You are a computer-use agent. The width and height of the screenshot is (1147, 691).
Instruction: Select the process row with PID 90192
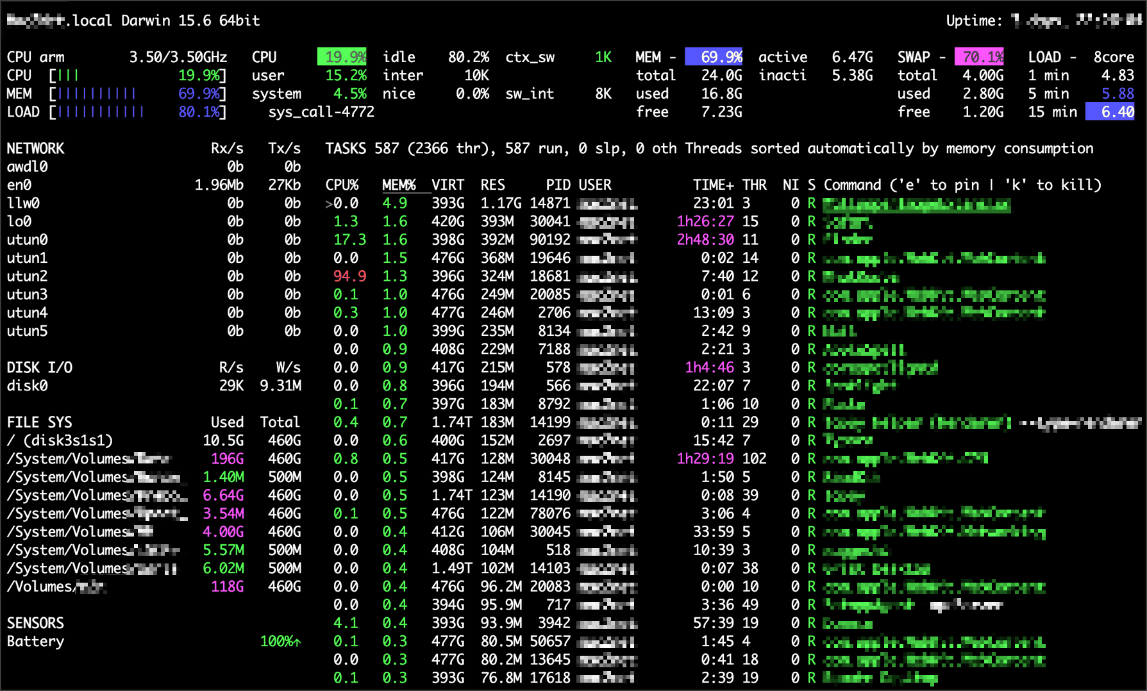(x=549, y=240)
